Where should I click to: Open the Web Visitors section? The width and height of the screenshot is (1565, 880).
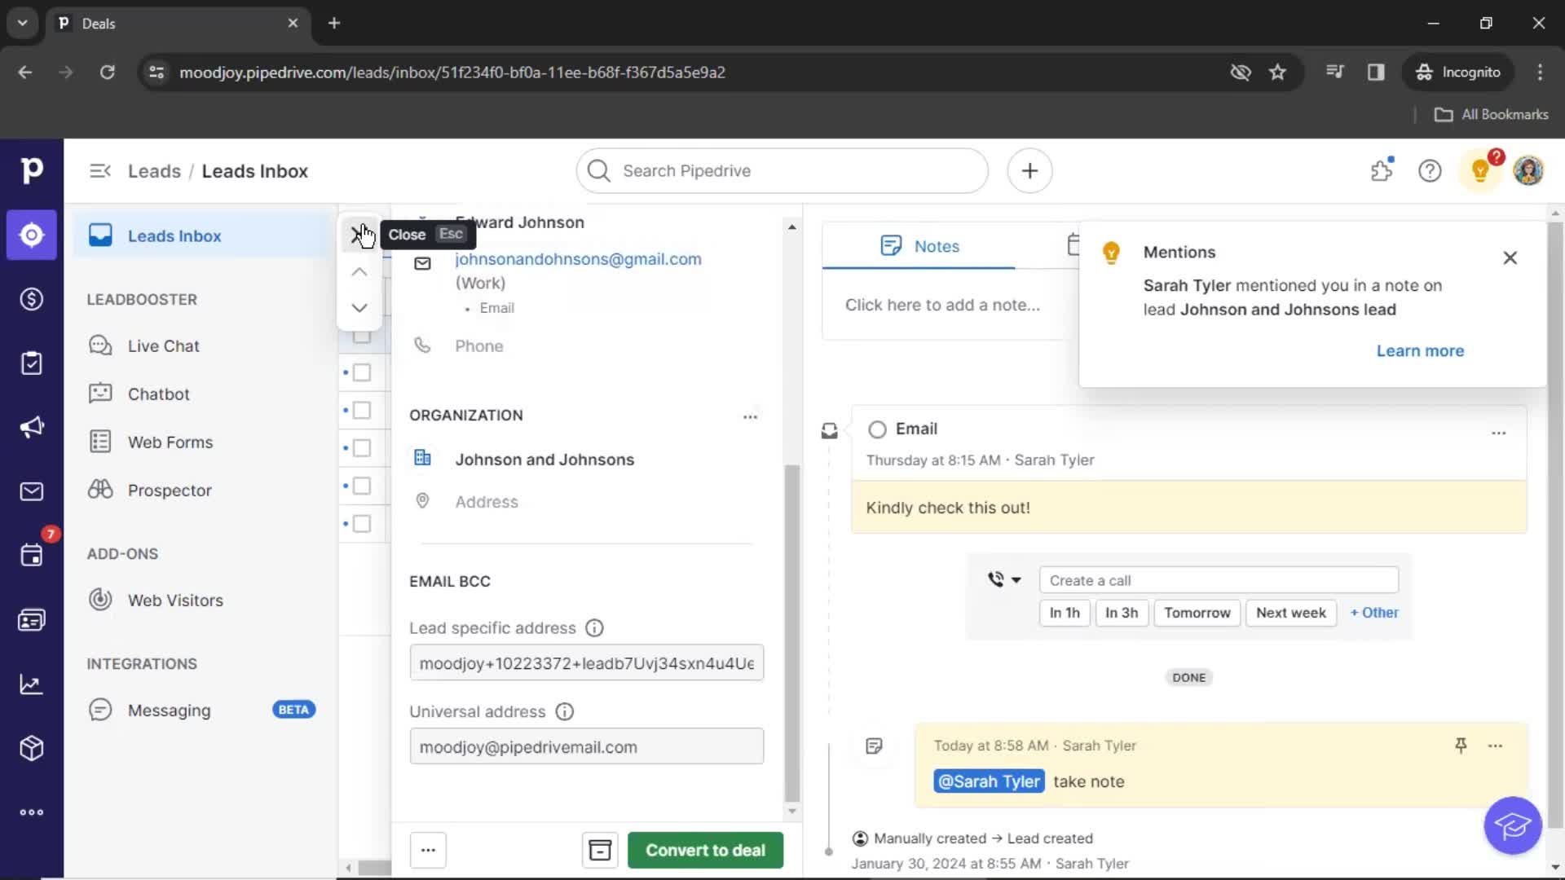175,600
